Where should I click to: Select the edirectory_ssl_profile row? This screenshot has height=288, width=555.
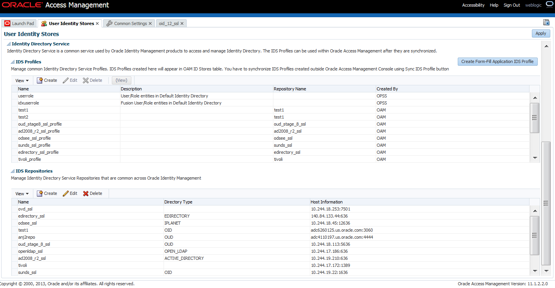(271, 152)
